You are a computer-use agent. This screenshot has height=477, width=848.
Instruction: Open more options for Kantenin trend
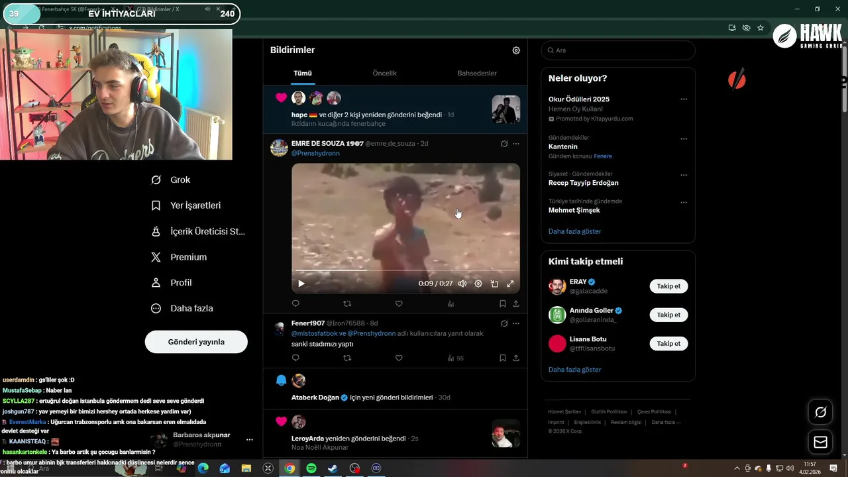684,139
